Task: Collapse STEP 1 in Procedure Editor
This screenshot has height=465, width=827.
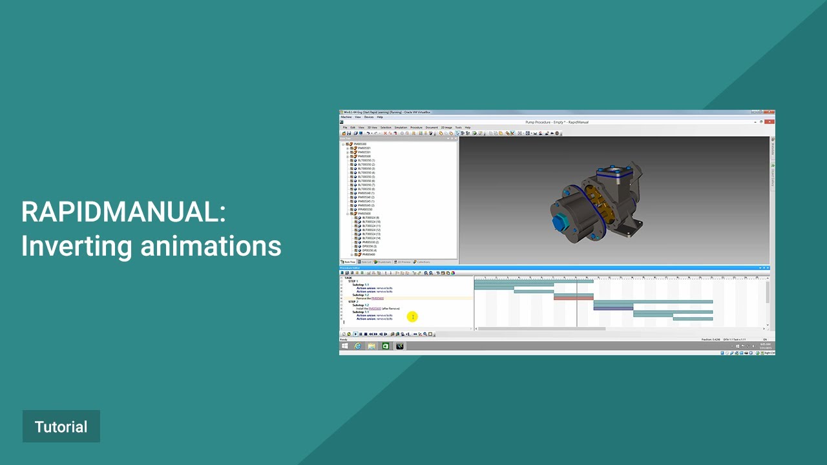Action: coord(341,281)
